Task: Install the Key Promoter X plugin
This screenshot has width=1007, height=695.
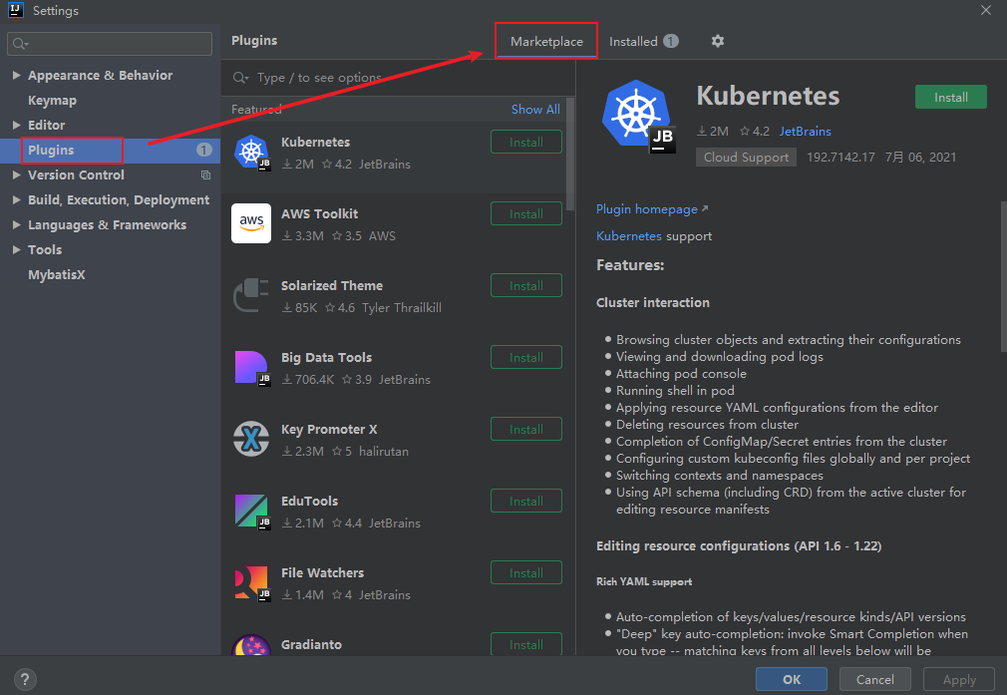Action: [526, 429]
